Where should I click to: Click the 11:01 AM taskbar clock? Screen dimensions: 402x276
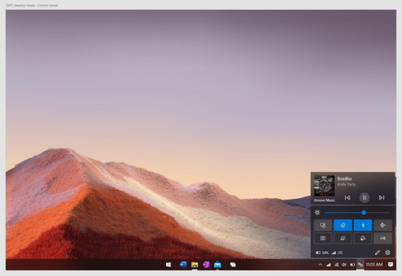375,265
